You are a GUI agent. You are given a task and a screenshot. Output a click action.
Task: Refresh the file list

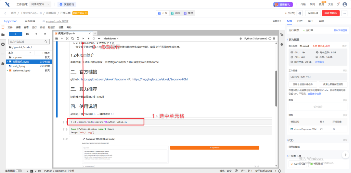[x=45, y=34]
